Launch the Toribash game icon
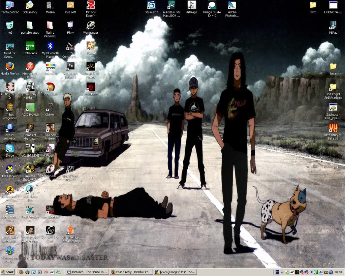Screen dimensions: 345x276 pyautogui.click(x=50, y=171)
